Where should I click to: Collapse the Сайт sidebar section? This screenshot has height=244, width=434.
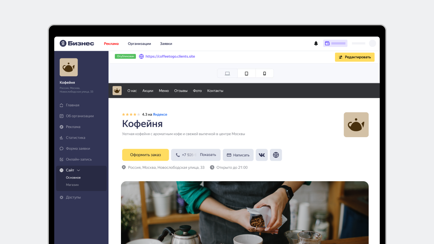[79, 170]
